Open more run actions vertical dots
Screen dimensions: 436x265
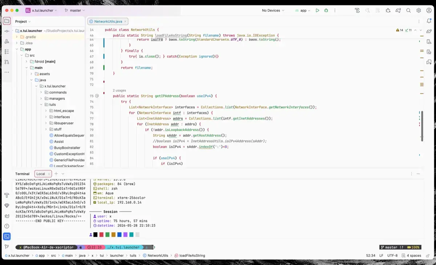click(x=335, y=11)
